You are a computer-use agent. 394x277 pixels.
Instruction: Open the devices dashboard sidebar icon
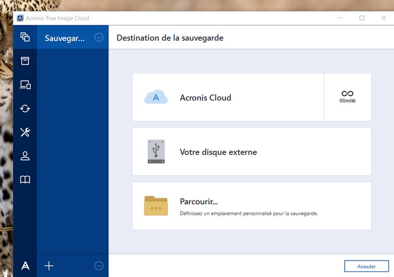(x=25, y=85)
